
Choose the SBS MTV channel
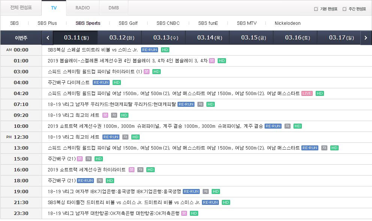click(247, 23)
